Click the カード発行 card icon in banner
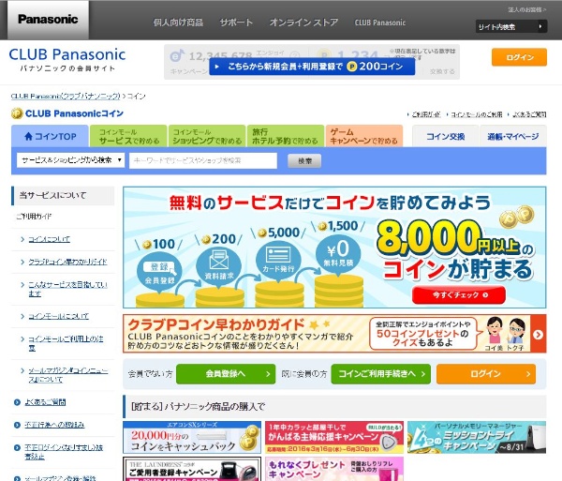This screenshot has width=562, height=481. [x=278, y=259]
